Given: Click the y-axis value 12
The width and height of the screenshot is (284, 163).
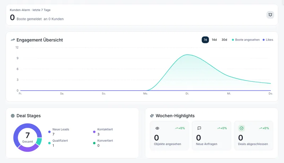Looking at the screenshot, I should click(x=17, y=48).
